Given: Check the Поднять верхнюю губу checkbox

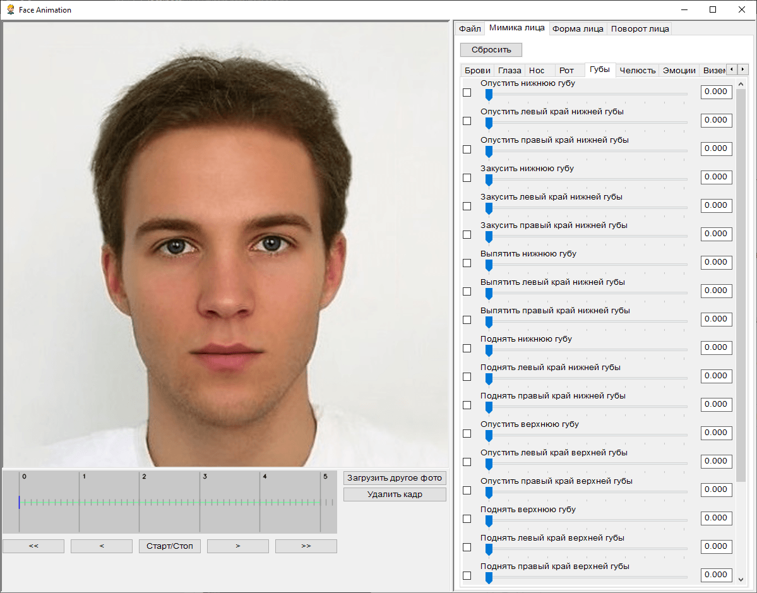Looking at the screenshot, I should [467, 519].
